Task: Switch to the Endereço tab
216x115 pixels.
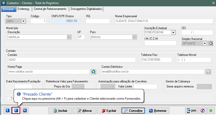Action: tap(23, 9)
